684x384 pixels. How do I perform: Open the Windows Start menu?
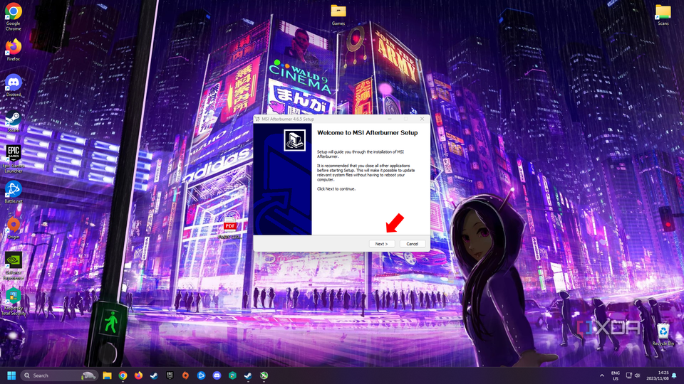tap(11, 375)
